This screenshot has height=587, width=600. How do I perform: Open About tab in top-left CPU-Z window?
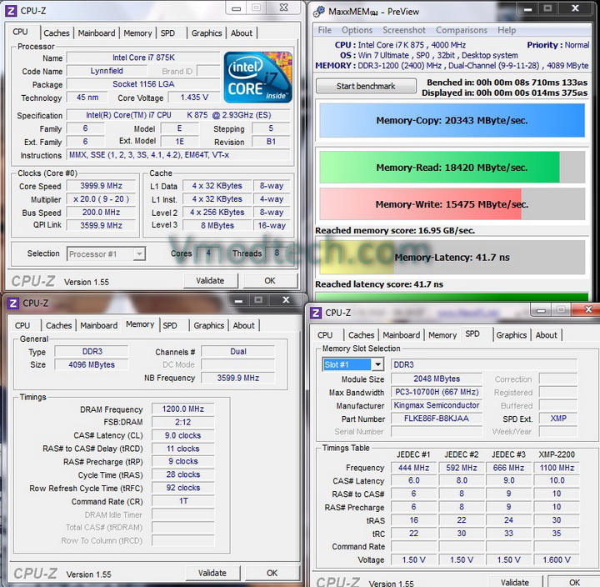242,33
